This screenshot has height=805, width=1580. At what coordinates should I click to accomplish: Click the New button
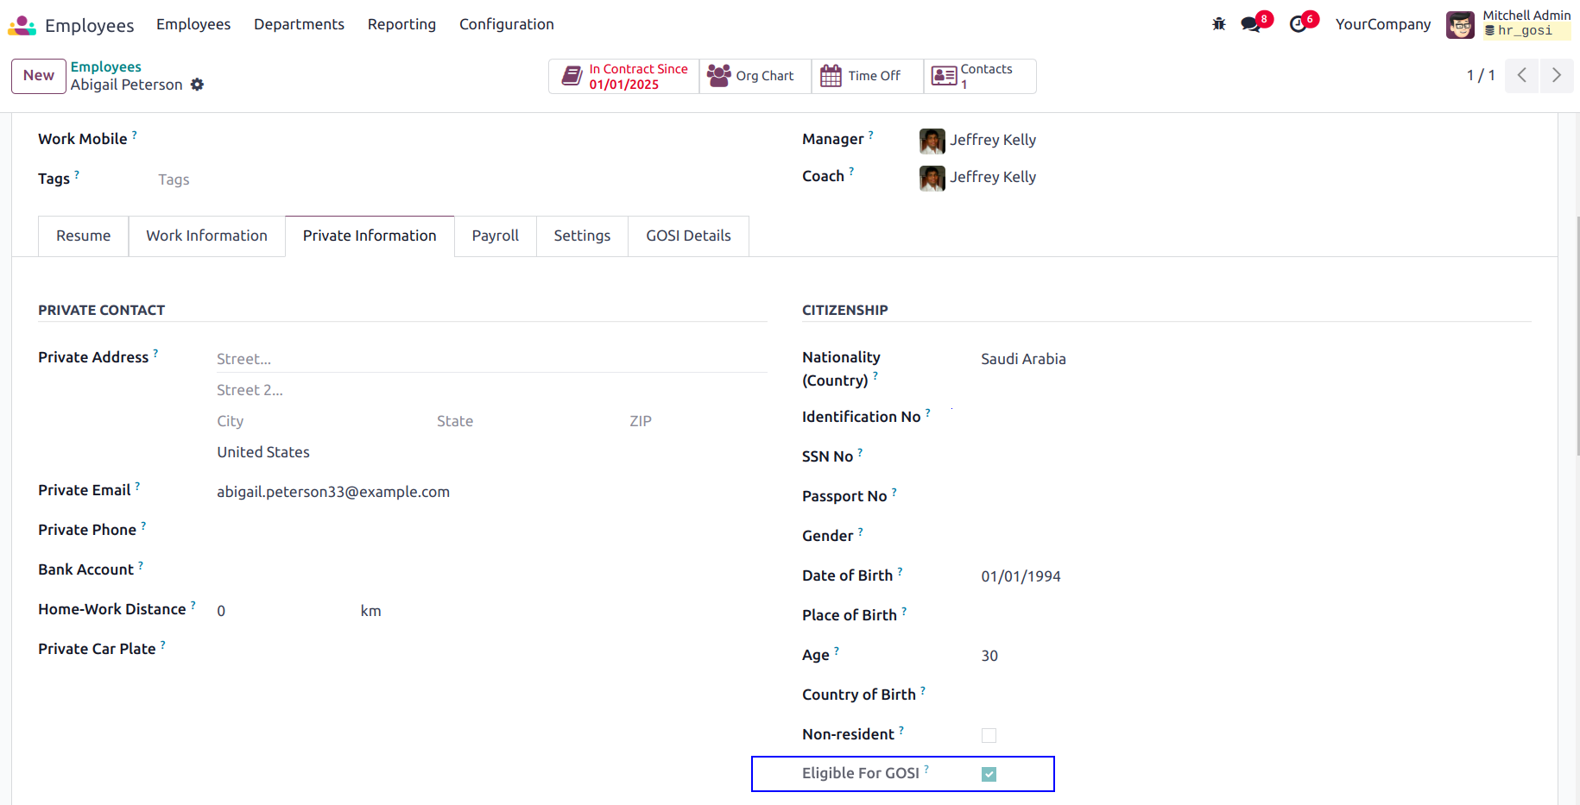coord(39,76)
